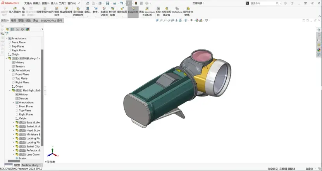The height and width of the screenshot is (171, 322).
Task: Collapse the ribbon with the up chevron
Action: pos(320,16)
